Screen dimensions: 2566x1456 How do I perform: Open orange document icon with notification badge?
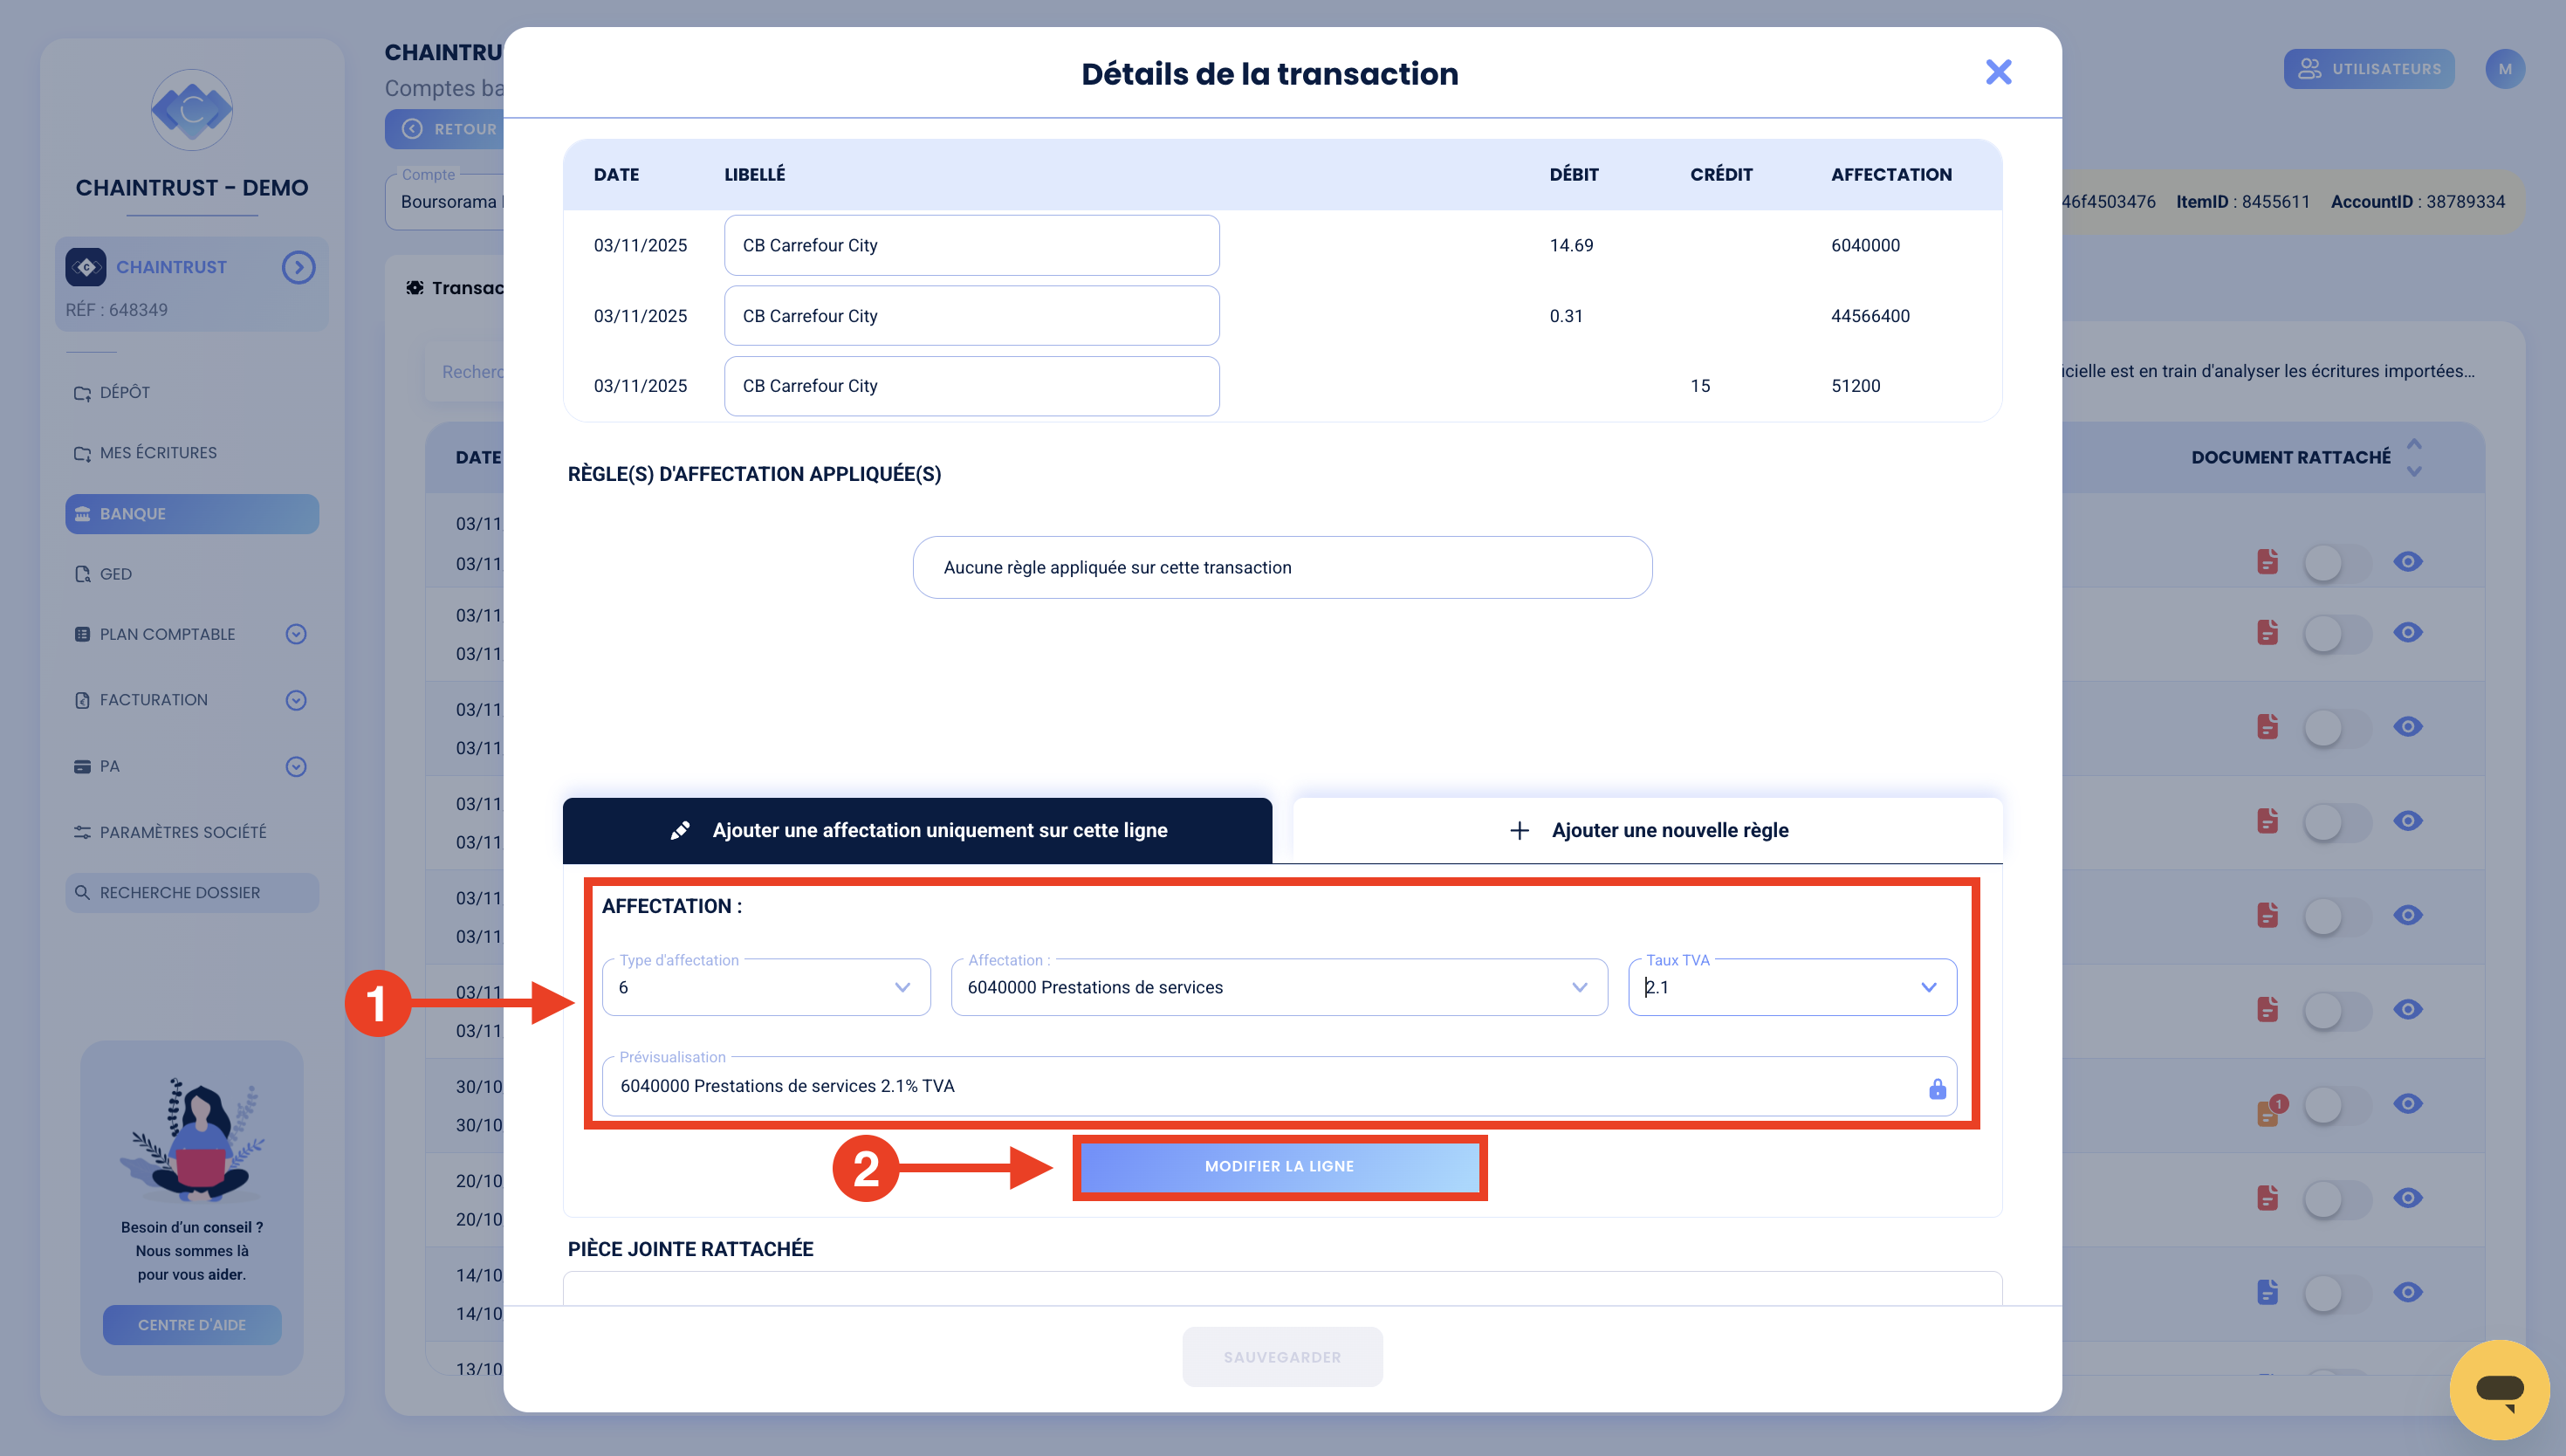click(2269, 1110)
